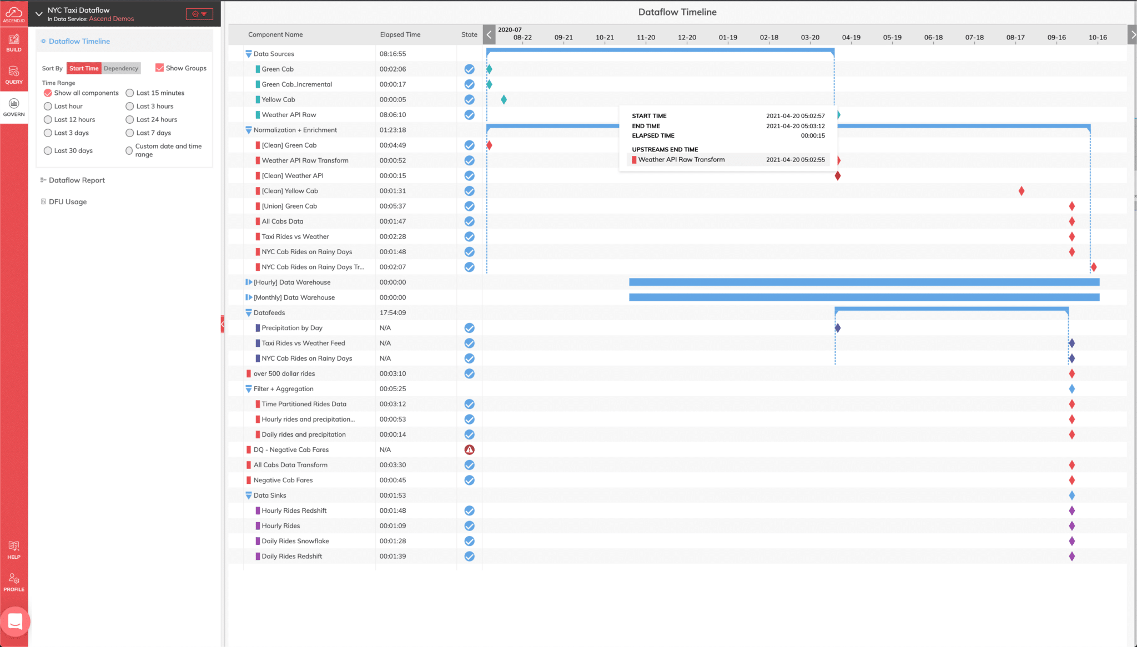This screenshot has height=647, width=1137.
Task: Expand the [Monthly] Data Warehouse group
Action: (x=248, y=297)
